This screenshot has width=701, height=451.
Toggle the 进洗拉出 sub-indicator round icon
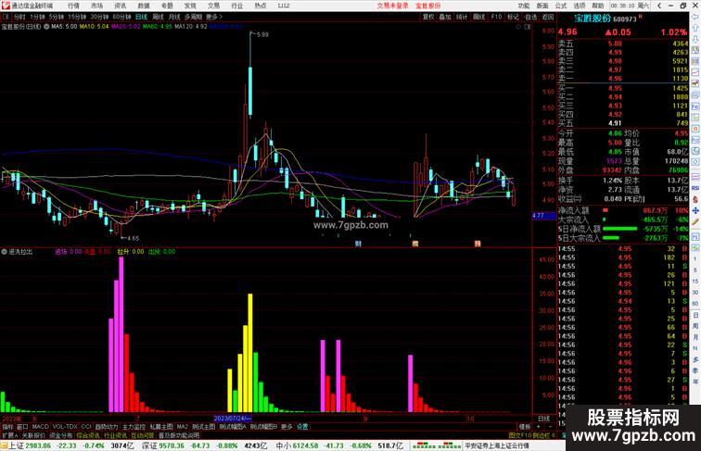[5, 252]
